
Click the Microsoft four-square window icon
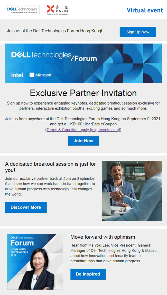(32, 75)
